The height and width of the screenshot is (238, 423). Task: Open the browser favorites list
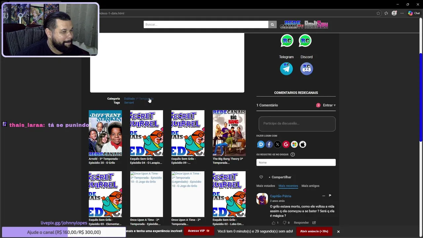(x=386, y=13)
